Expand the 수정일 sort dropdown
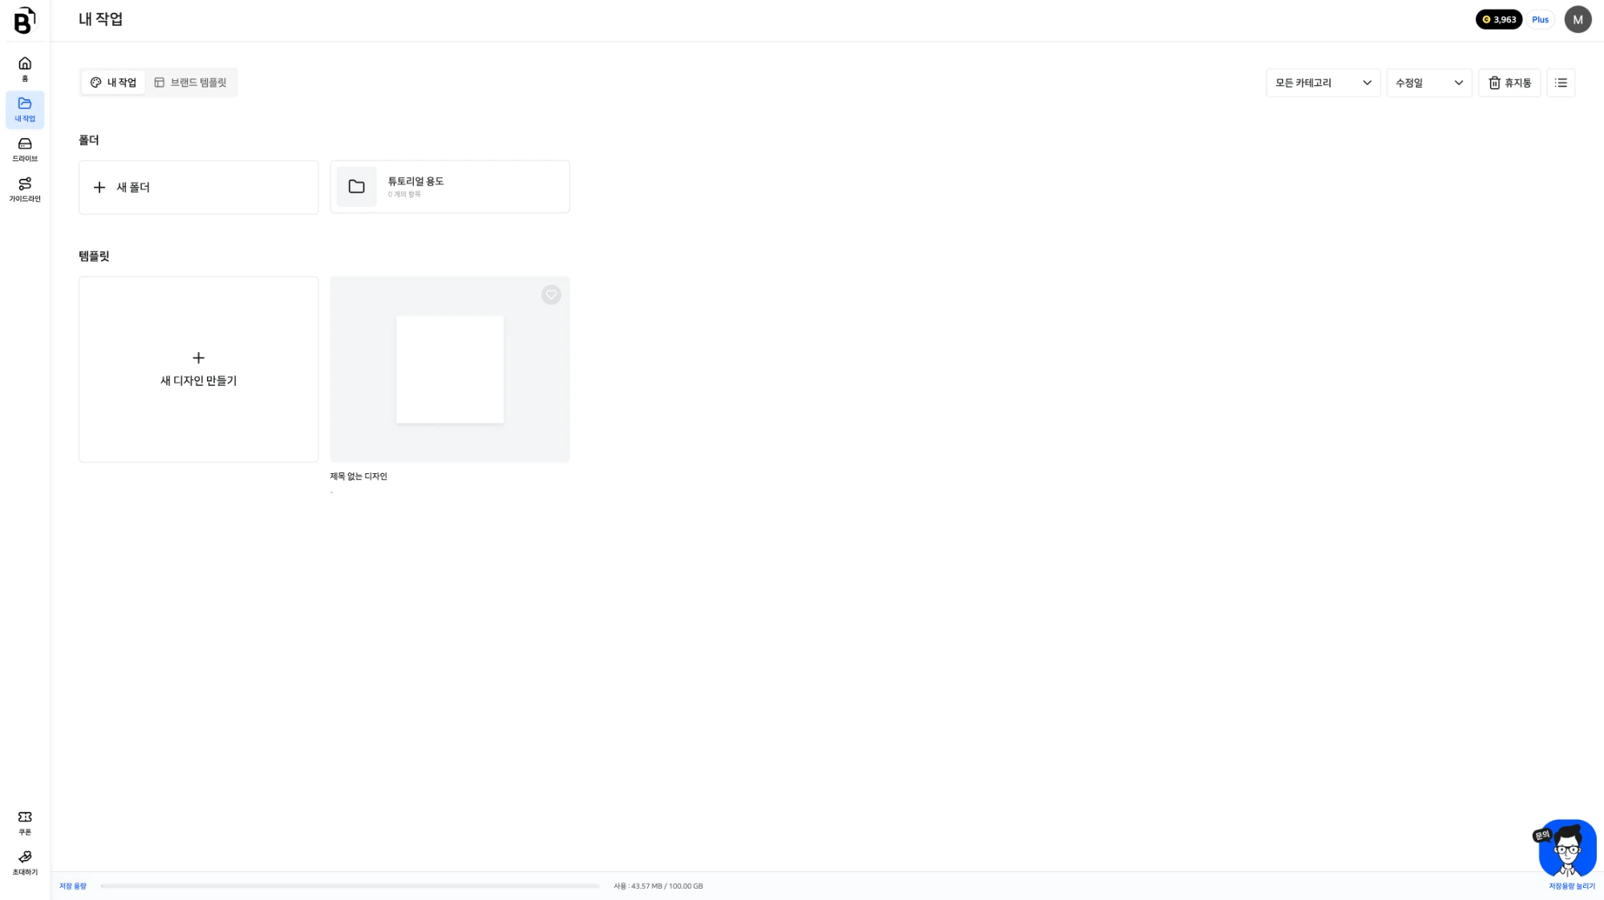Screen dimensions: 1604x900 [1429, 83]
